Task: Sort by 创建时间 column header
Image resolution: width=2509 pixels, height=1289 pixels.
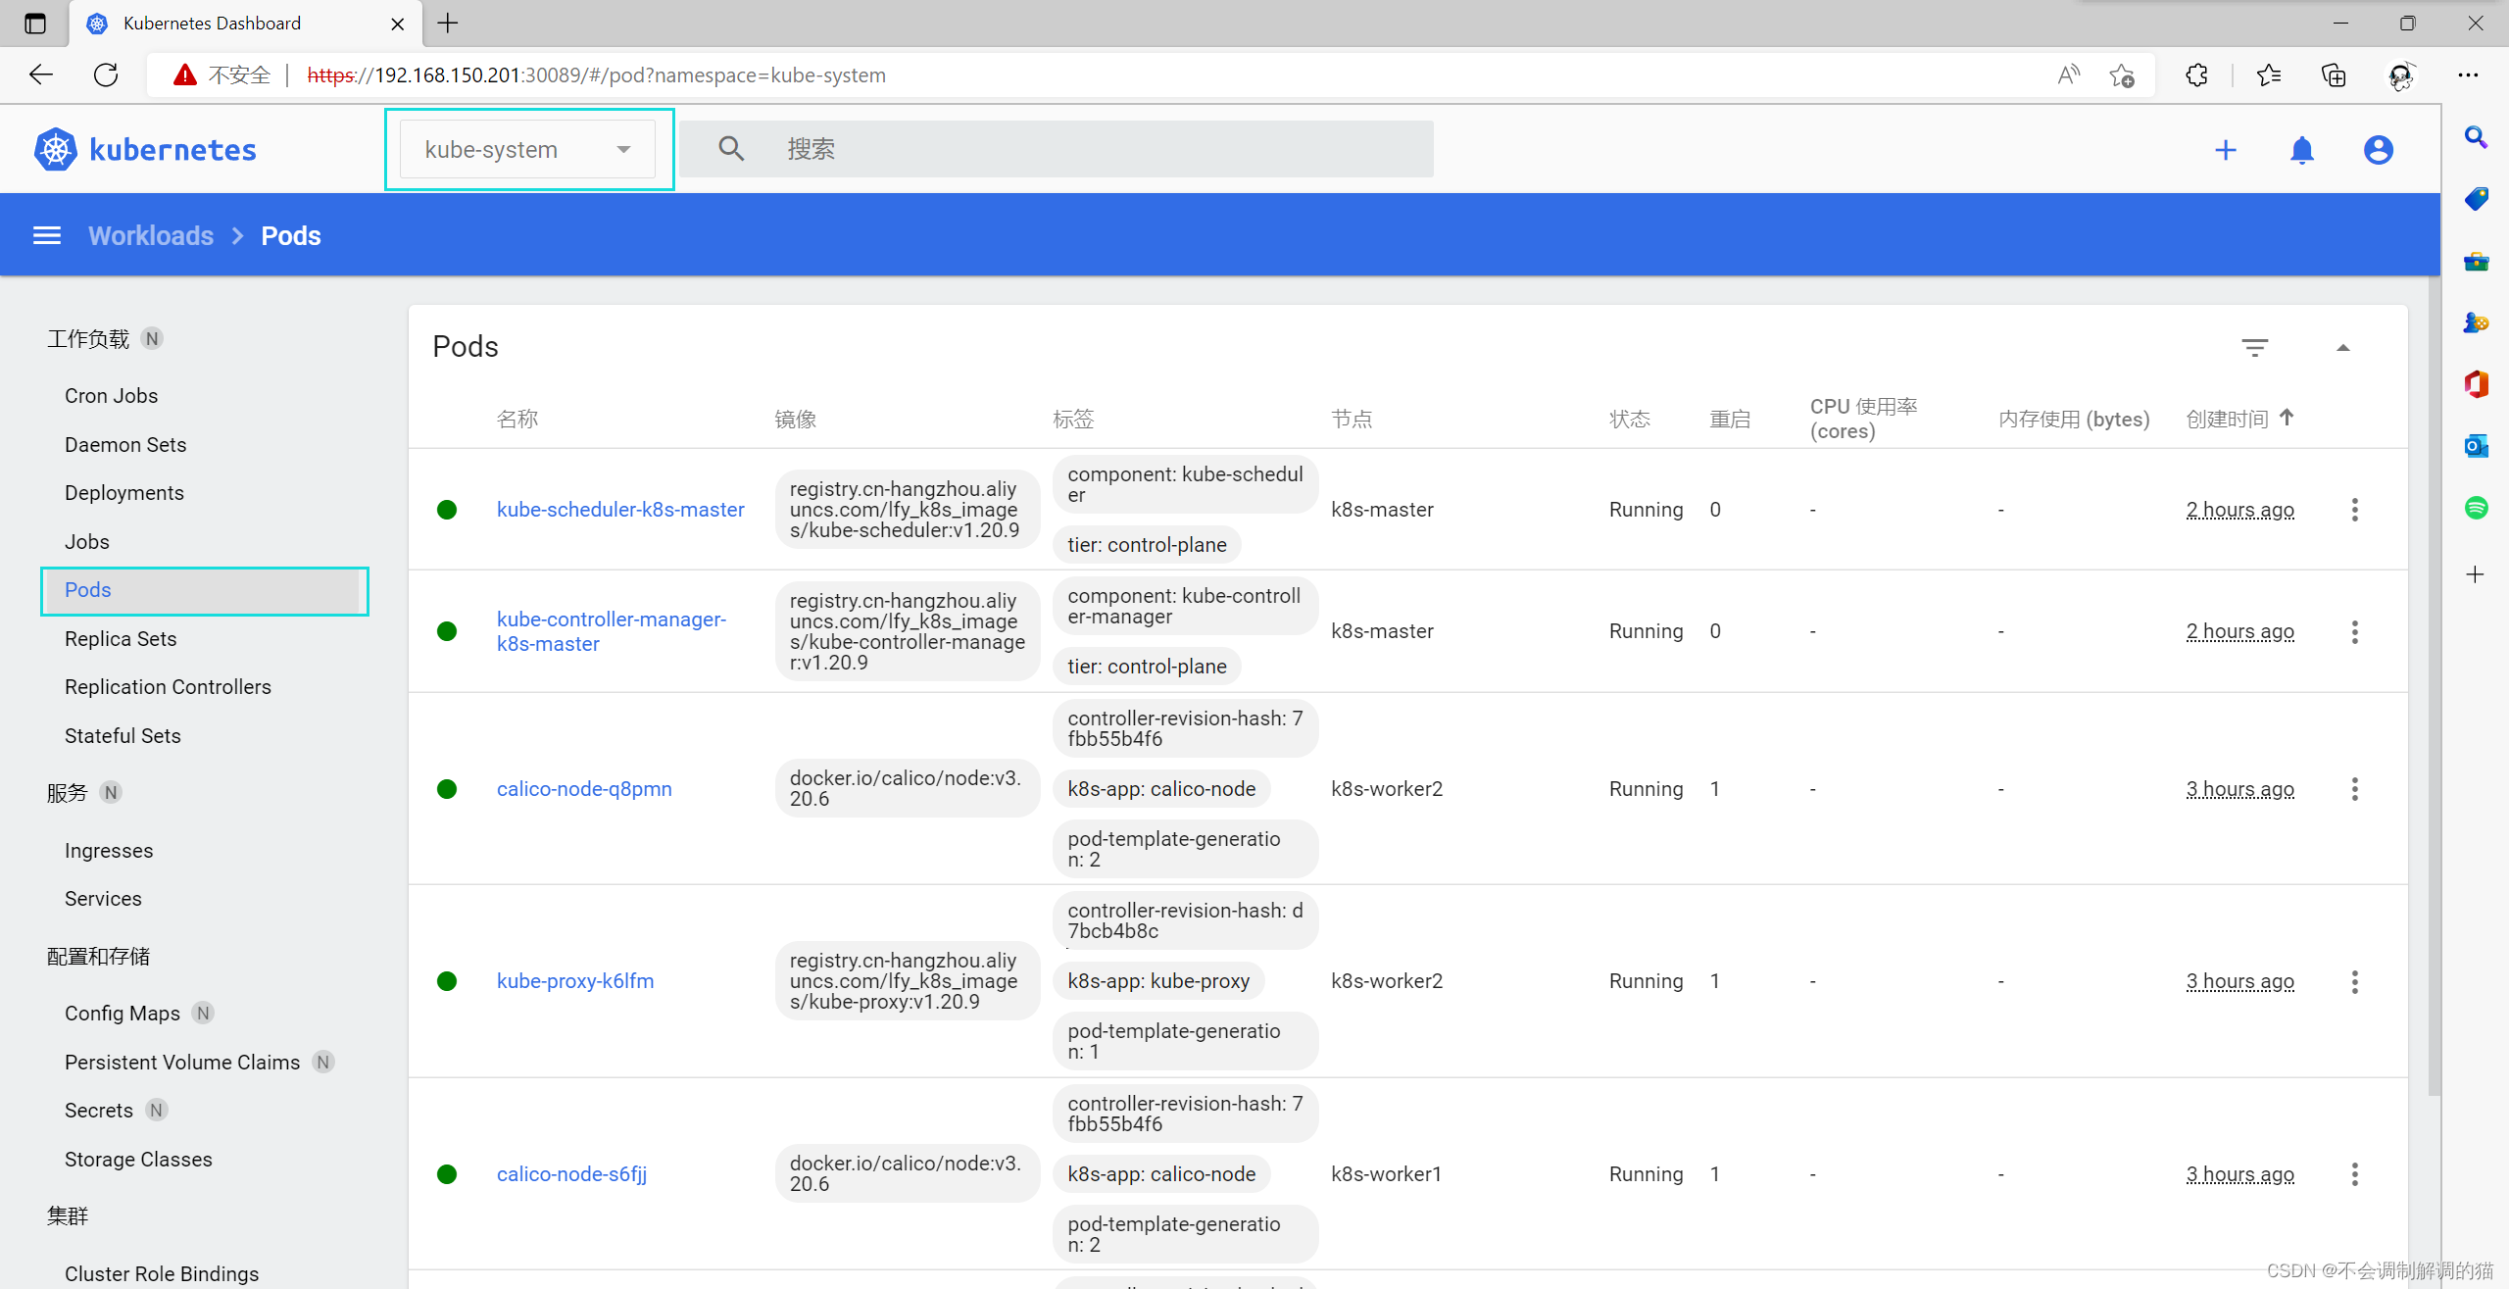Action: pyautogui.click(x=2227, y=420)
